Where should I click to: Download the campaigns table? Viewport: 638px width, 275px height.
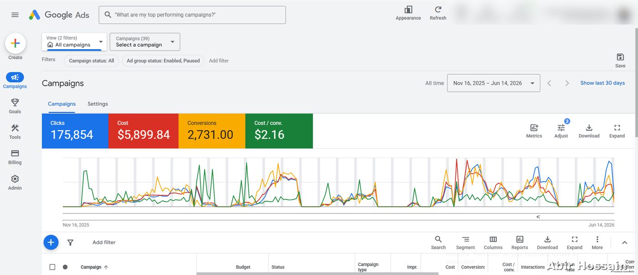tap(547, 243)
